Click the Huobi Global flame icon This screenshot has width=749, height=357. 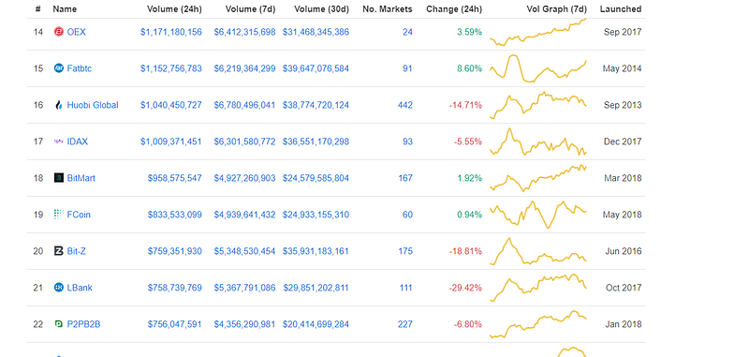click(x=59, y=105)
